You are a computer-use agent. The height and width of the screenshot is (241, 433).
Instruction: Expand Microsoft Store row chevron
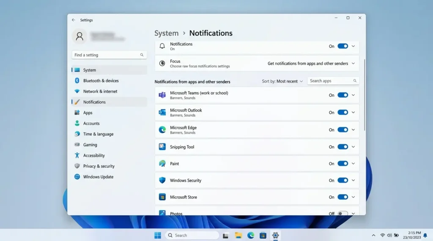353,197
